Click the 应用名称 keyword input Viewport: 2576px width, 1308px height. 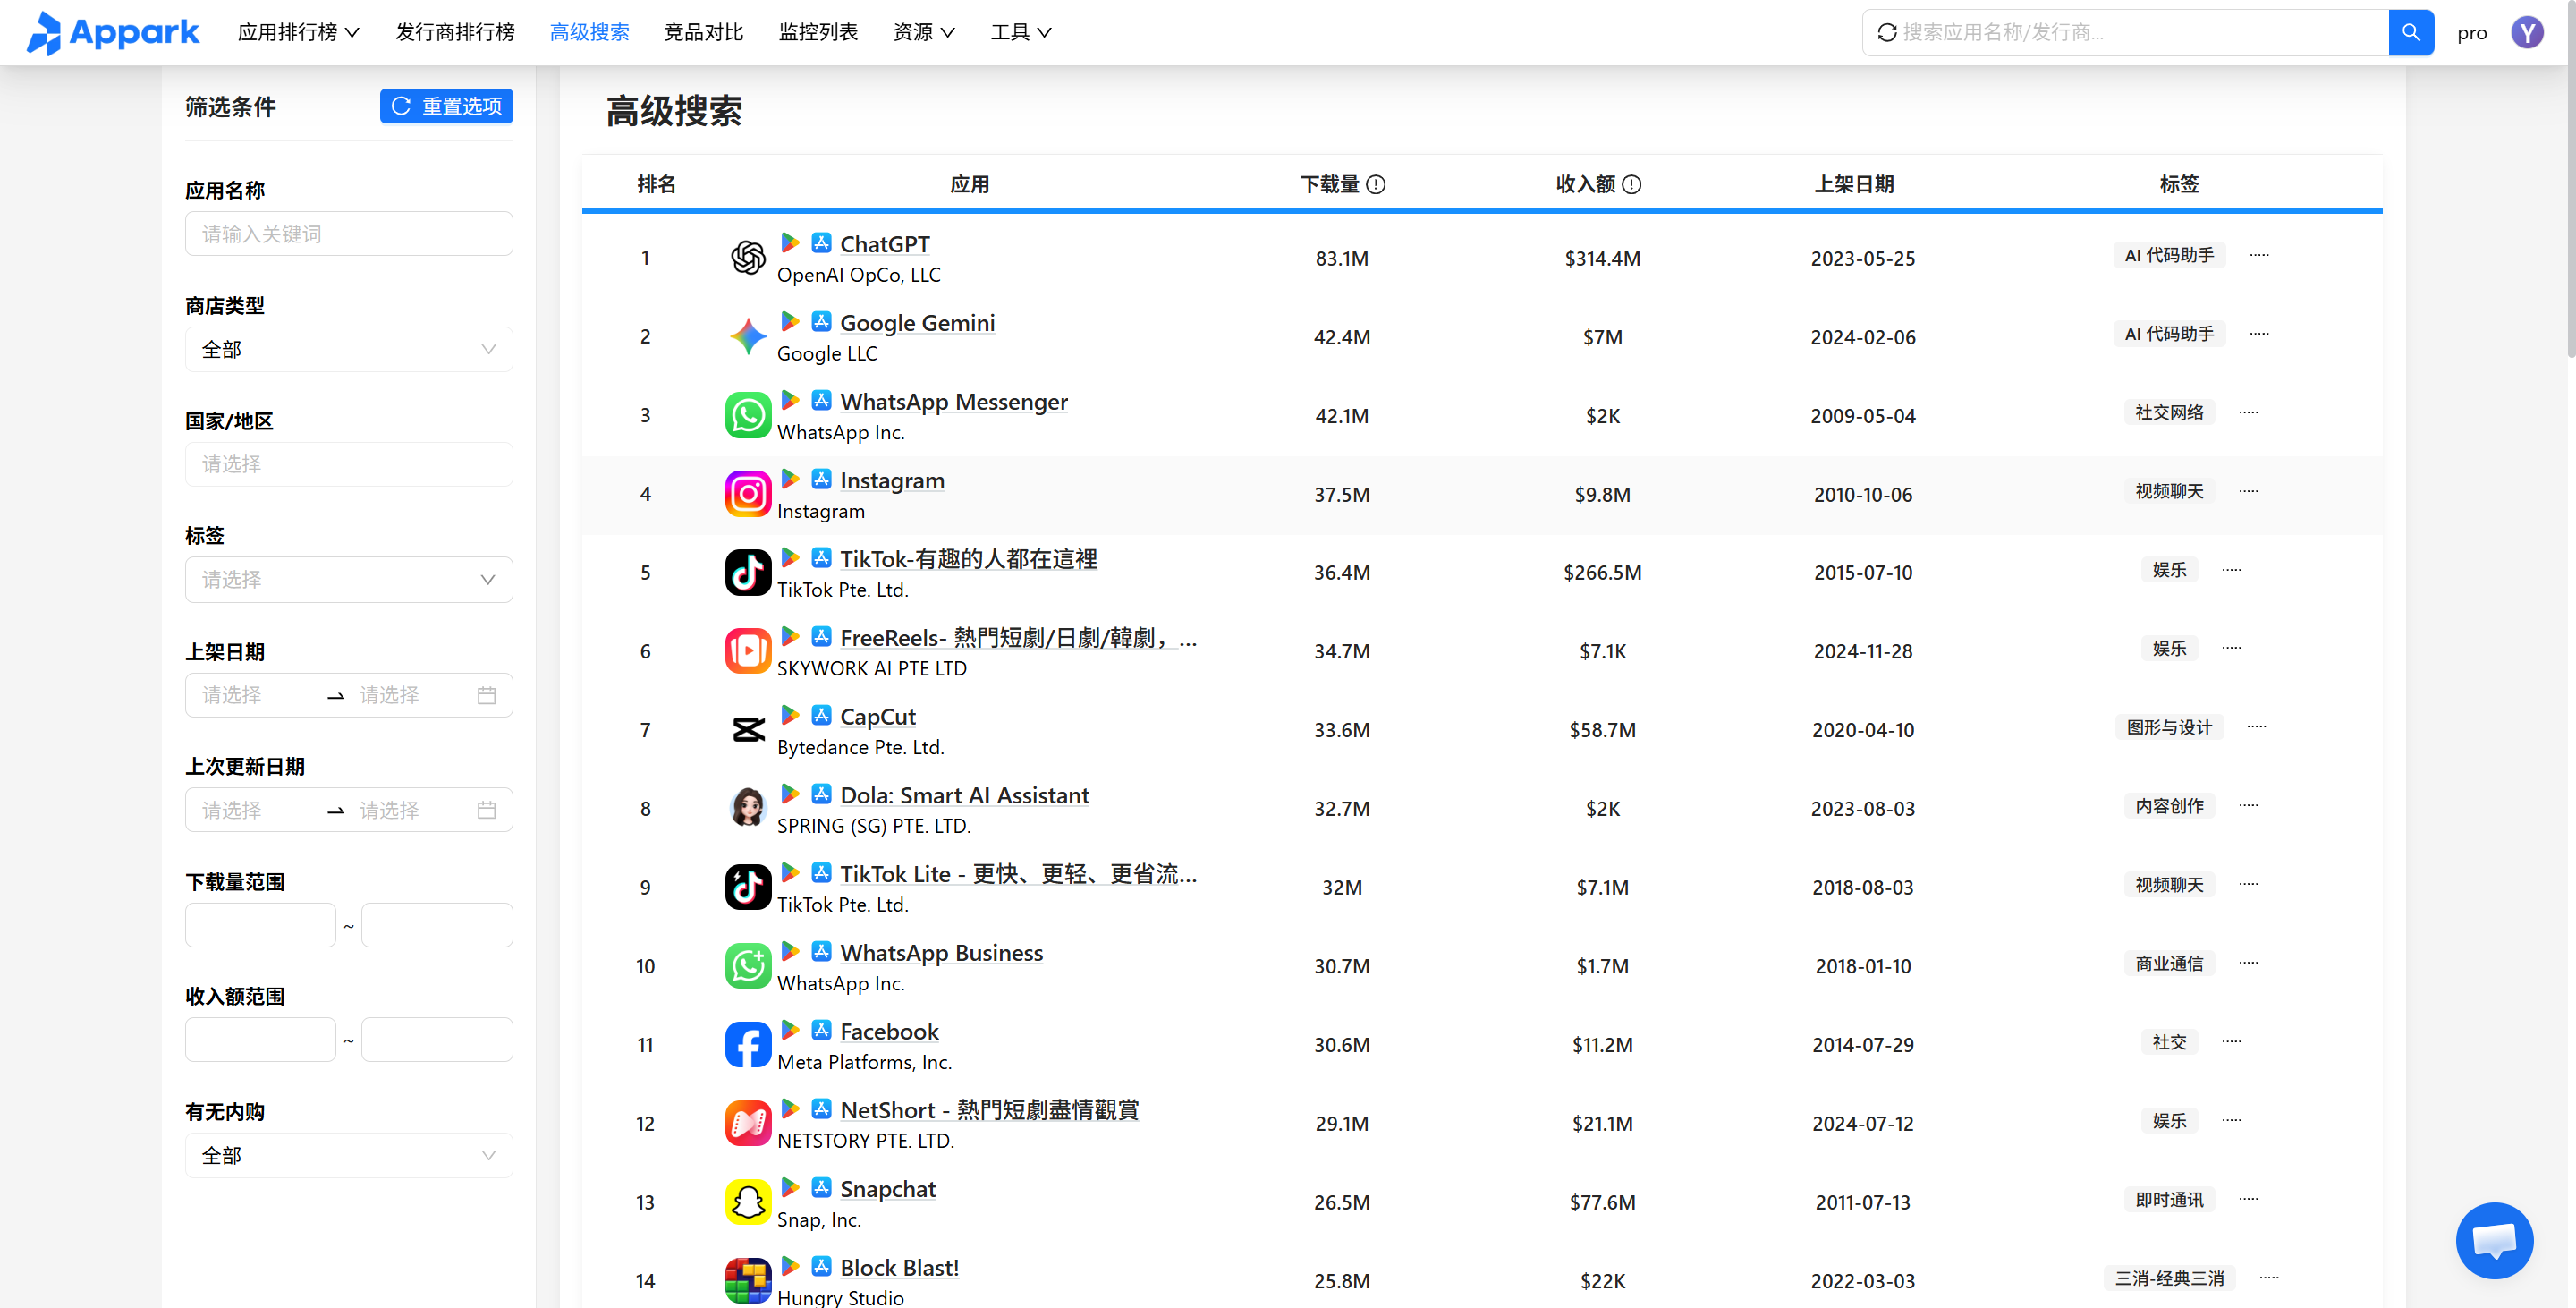(348, 234)
